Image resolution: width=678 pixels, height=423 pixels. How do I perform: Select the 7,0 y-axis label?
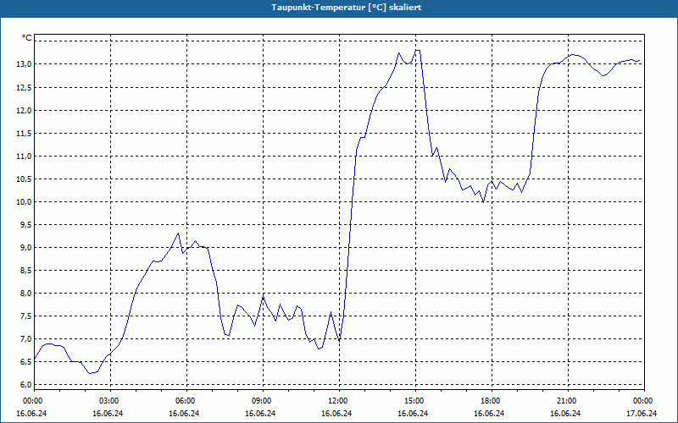(x=25, y=339)
